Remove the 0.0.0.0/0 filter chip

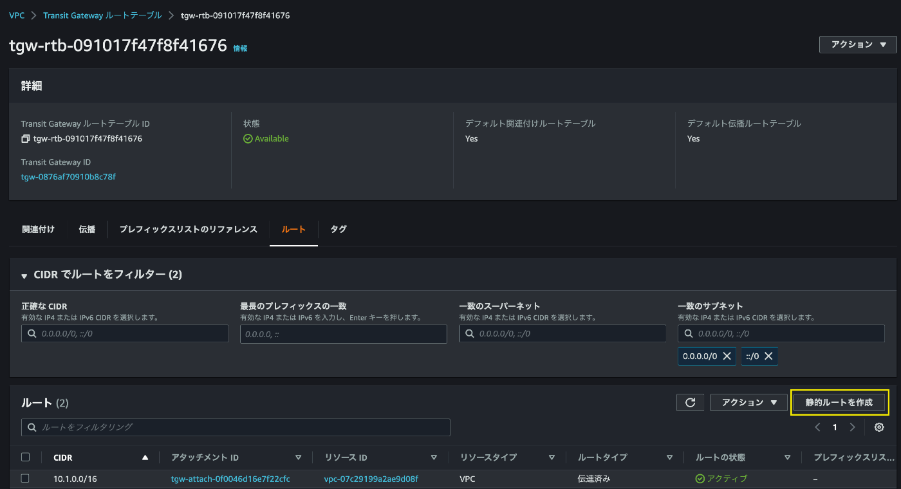pyautogui.click(x=727, y=356)
